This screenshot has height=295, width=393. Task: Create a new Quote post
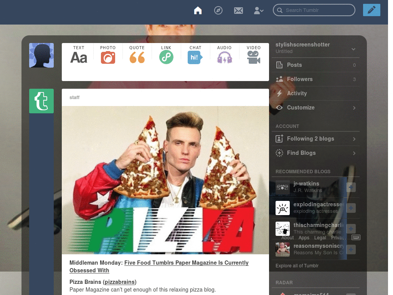pyautogui.click(x=137, y=55)
